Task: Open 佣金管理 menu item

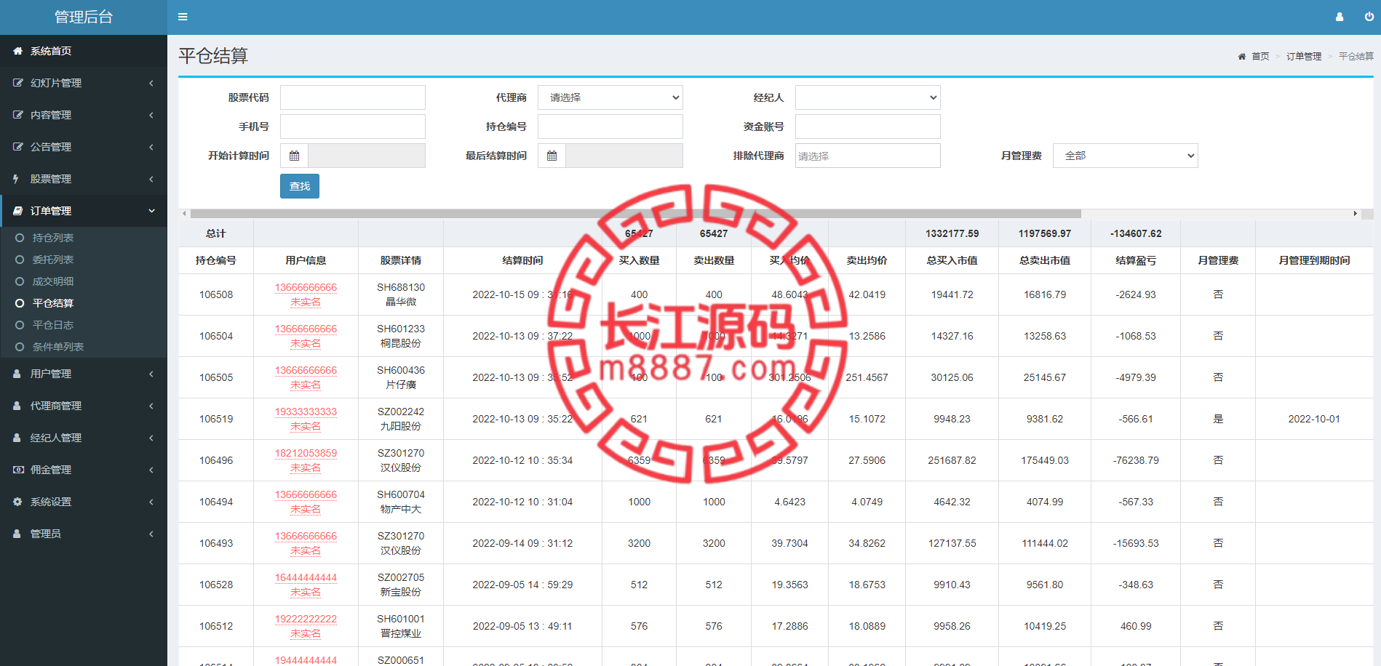Action: point(84,470)
